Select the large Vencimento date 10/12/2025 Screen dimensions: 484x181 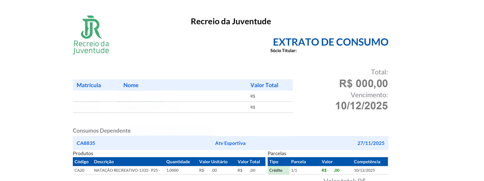361,106
